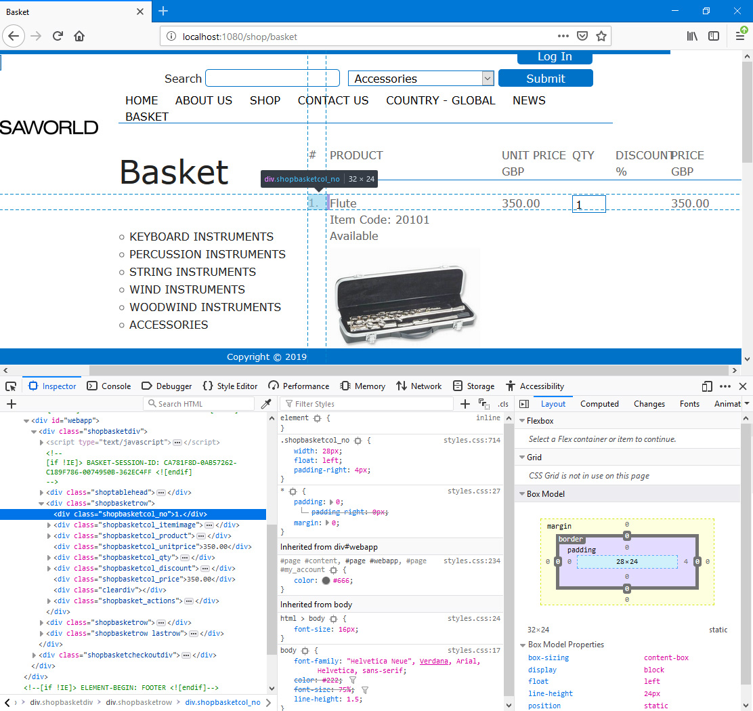753x711 pixels.
Task: Toggle the .cls class panel
Action: pos(503,404)
